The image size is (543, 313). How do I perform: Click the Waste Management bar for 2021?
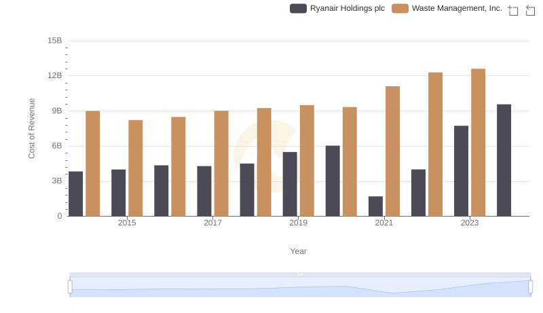393,151
